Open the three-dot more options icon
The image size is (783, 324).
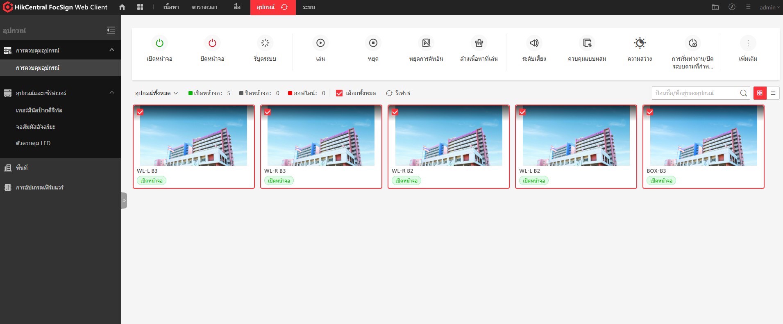748,43
